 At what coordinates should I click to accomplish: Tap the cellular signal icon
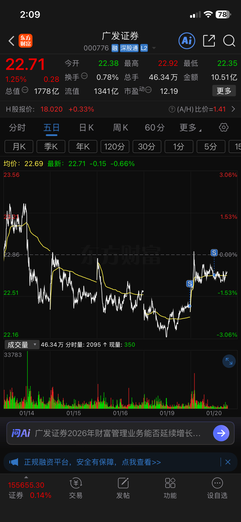195,15
